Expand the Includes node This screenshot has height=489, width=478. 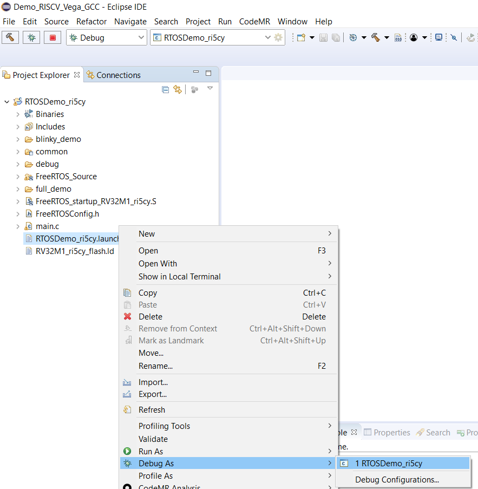[x=18, y=127]
